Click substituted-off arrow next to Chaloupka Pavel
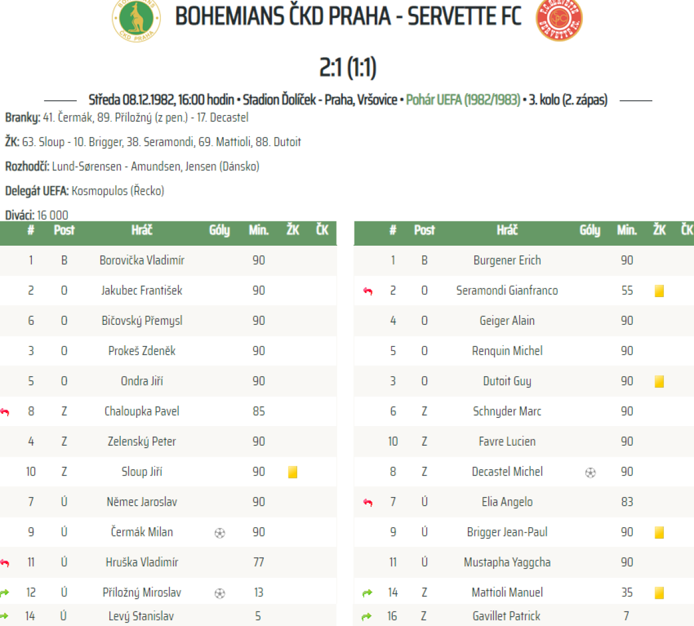This screenshot has height=626, width=694. tap(5, 412)
